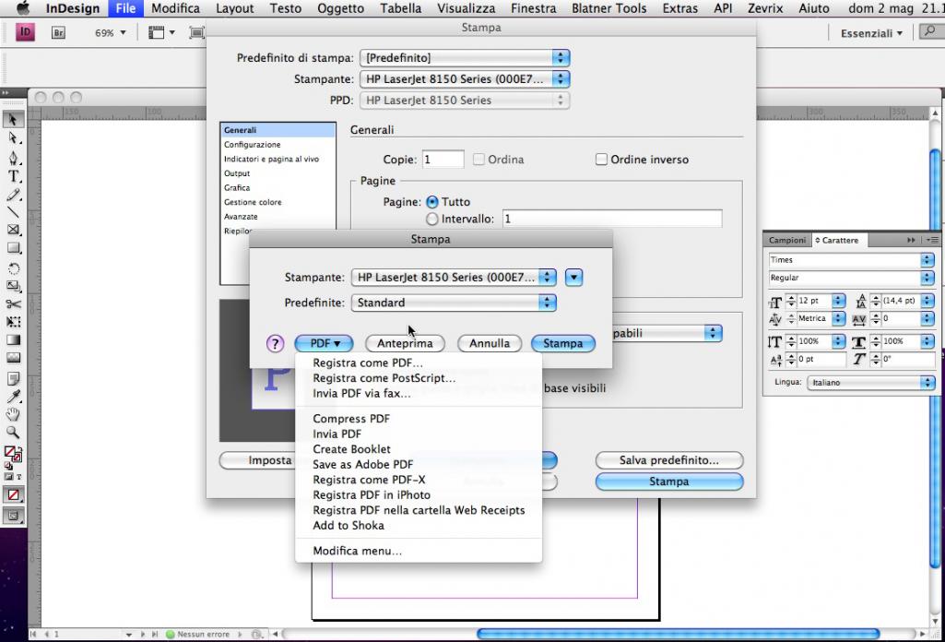Select the Pen tool

(13, 158)
